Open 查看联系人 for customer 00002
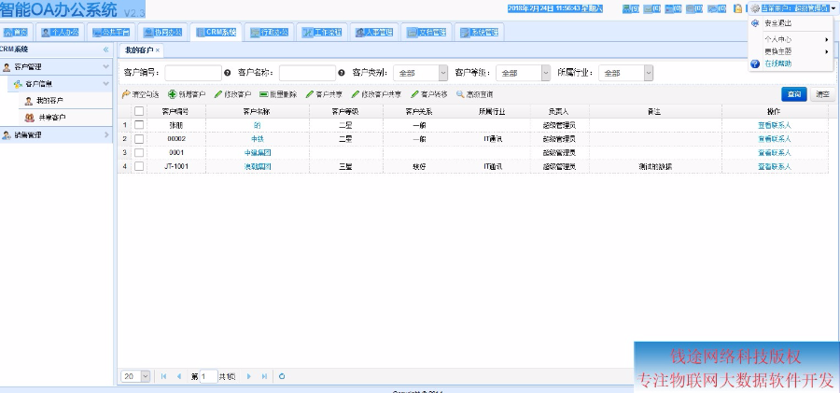 point(774,139)
